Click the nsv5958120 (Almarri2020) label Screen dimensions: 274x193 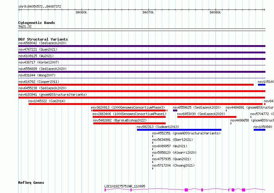point(174,152)
